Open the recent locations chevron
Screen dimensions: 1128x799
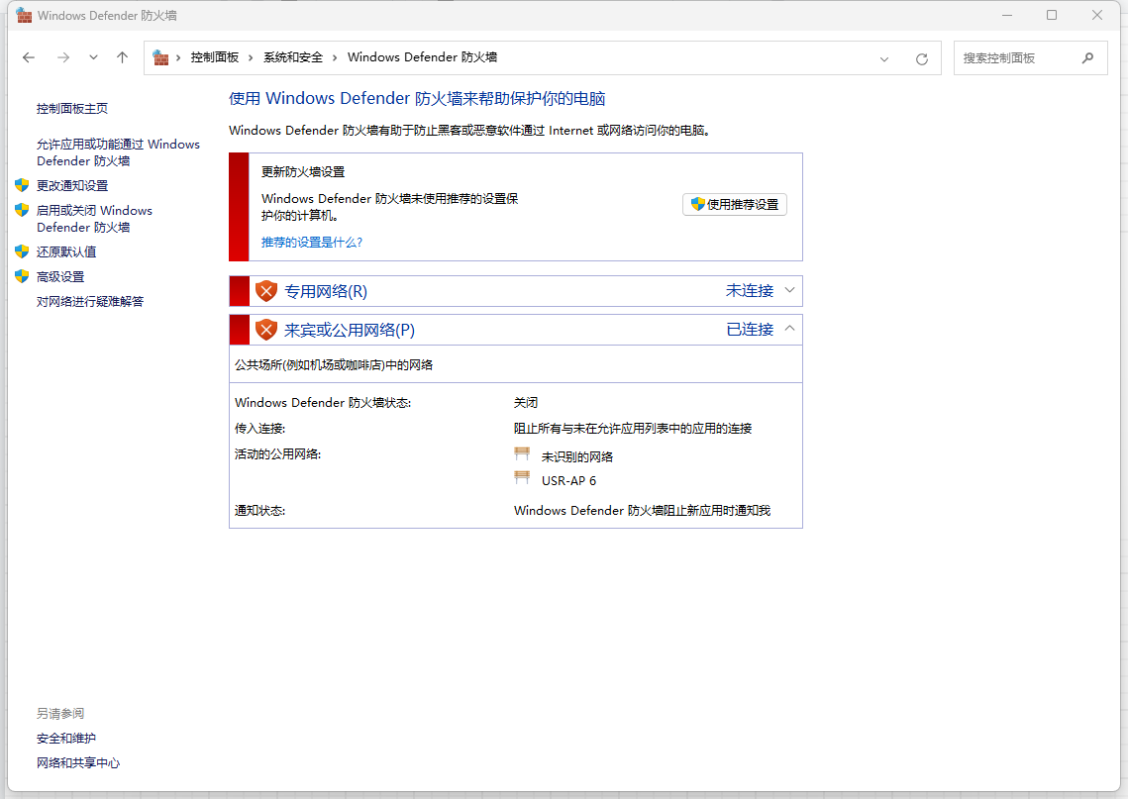tap(93, 57)
